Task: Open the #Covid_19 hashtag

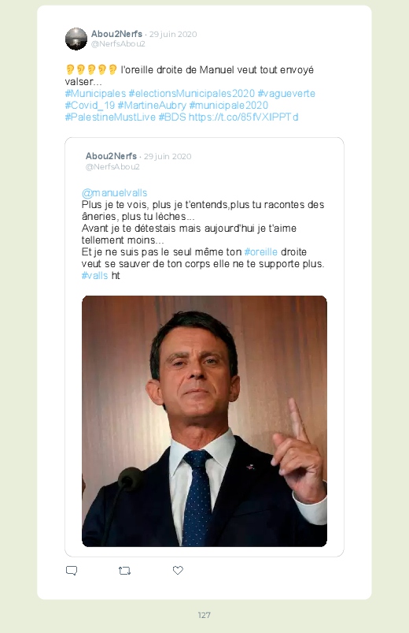Action: (x=90, y=105)
